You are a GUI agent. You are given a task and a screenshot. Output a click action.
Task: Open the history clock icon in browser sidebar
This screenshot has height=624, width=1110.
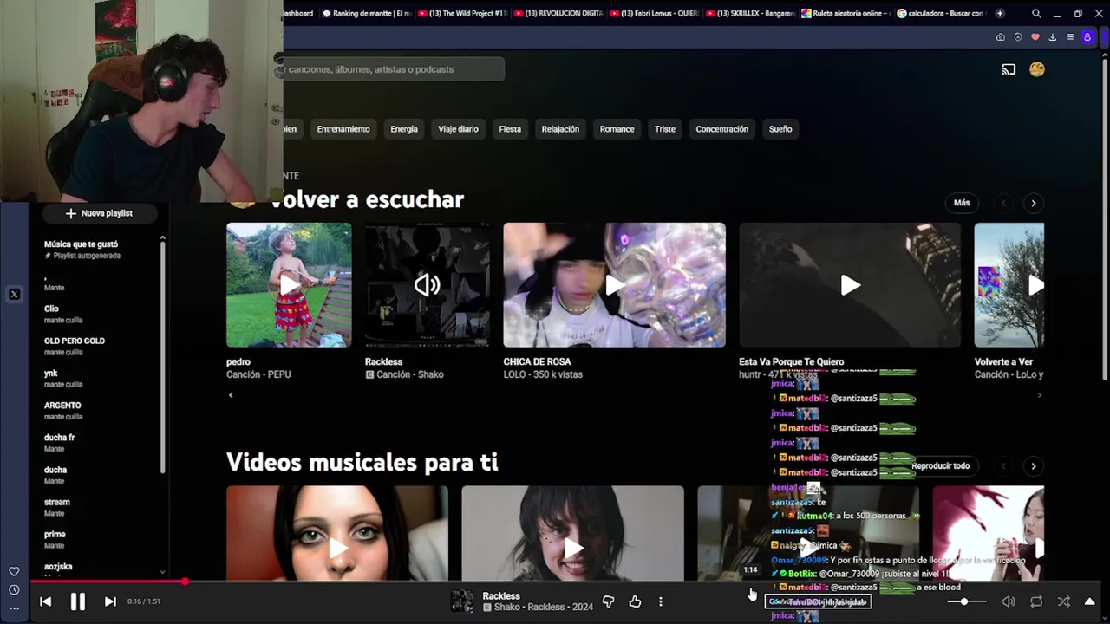pos(14,590)
